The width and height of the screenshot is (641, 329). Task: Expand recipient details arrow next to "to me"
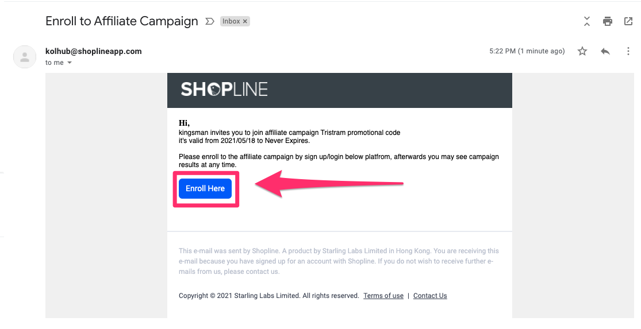(70, 63)
